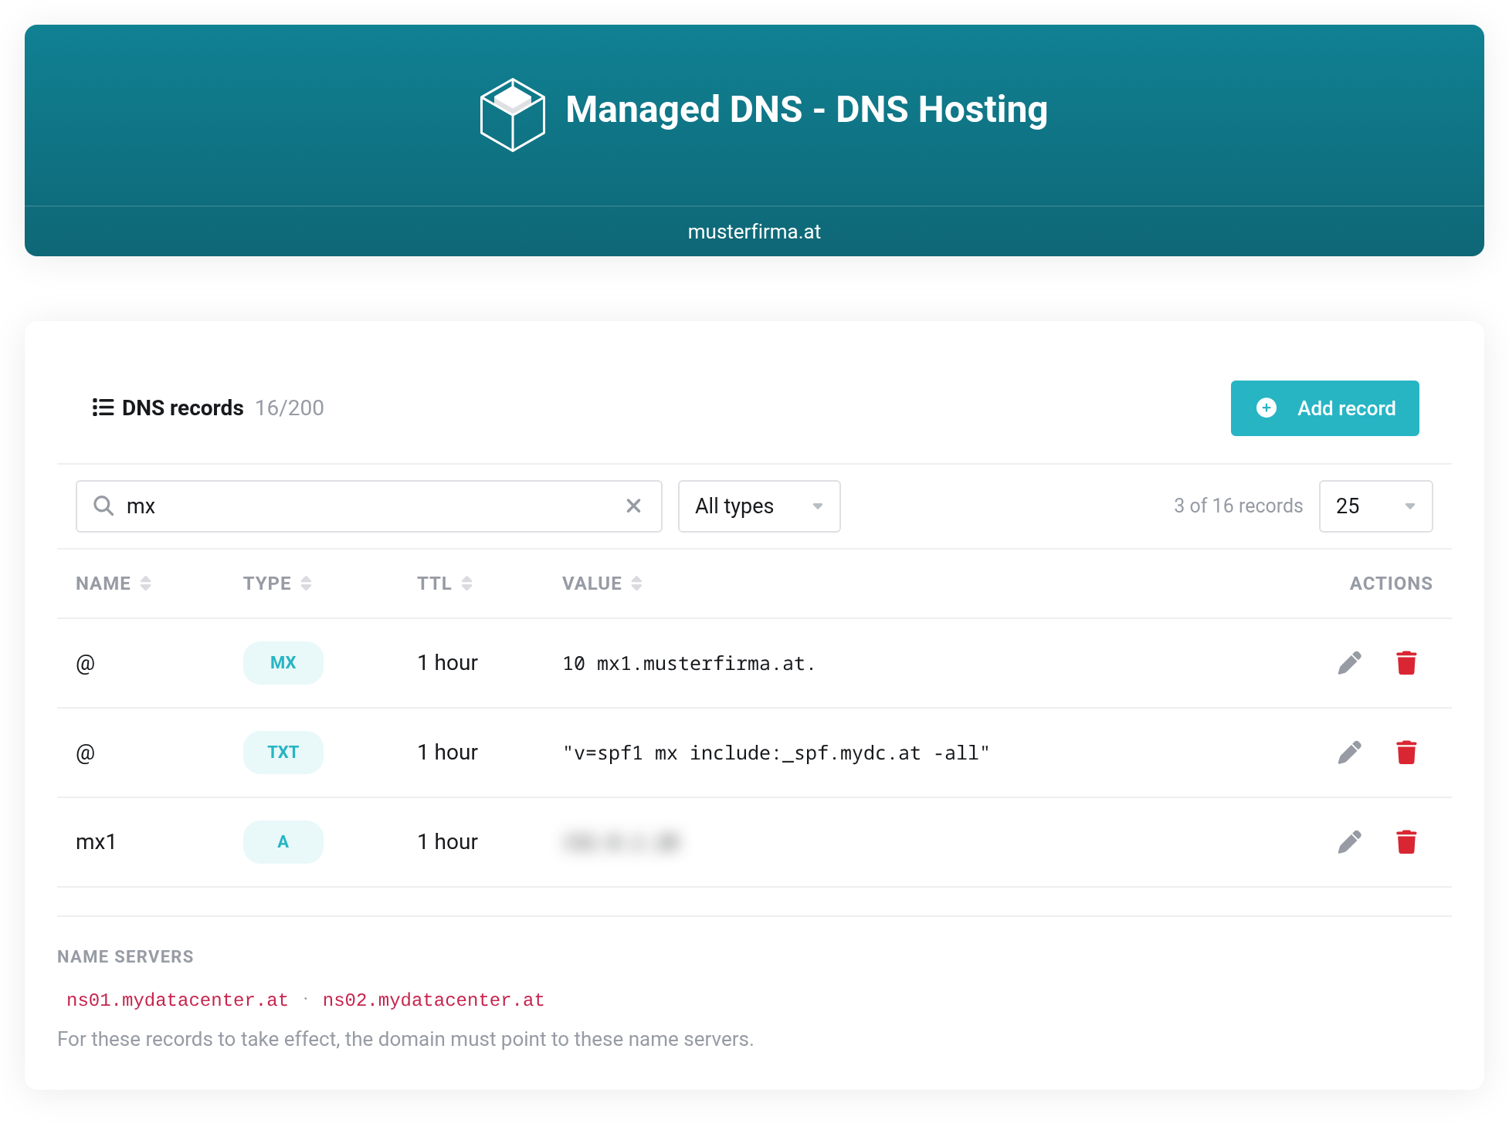Edit the MX record with pencil icon

1349,663
